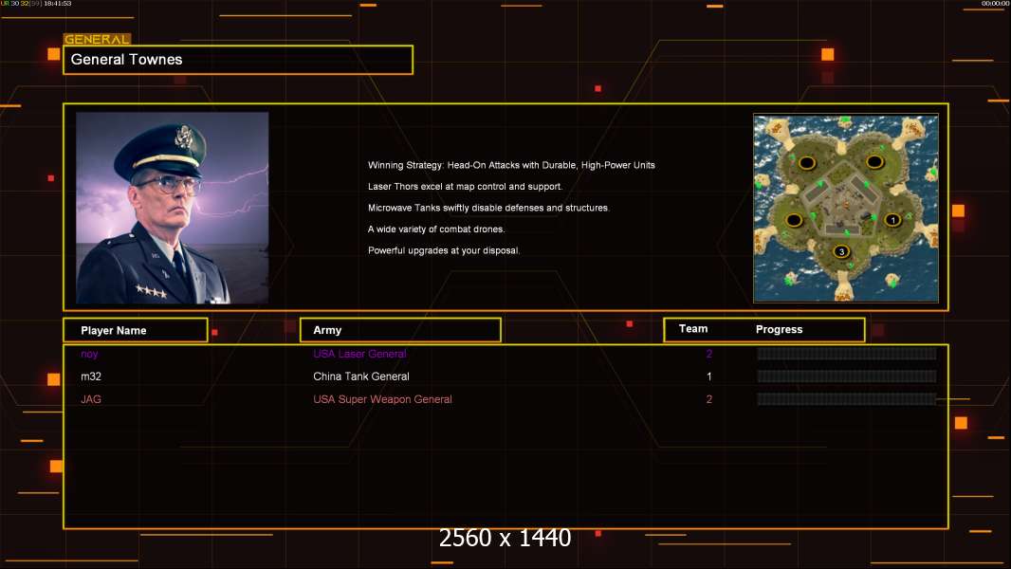Image resolution: width=1011 pixels, height=569 pixels.
Task: Click start position marker 3 on map
Action: 841,252
